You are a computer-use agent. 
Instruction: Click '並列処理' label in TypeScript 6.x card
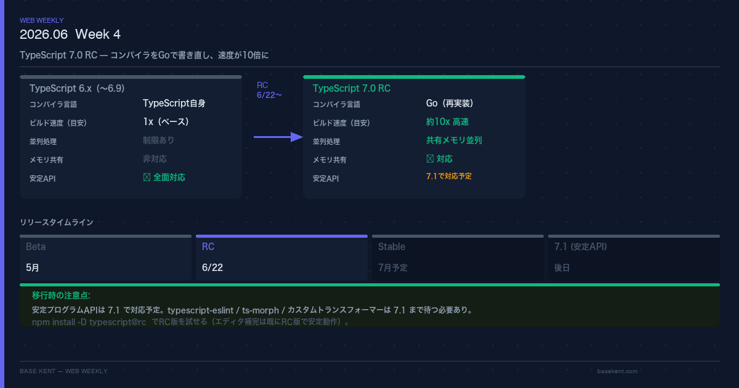(x=43, y=142)
